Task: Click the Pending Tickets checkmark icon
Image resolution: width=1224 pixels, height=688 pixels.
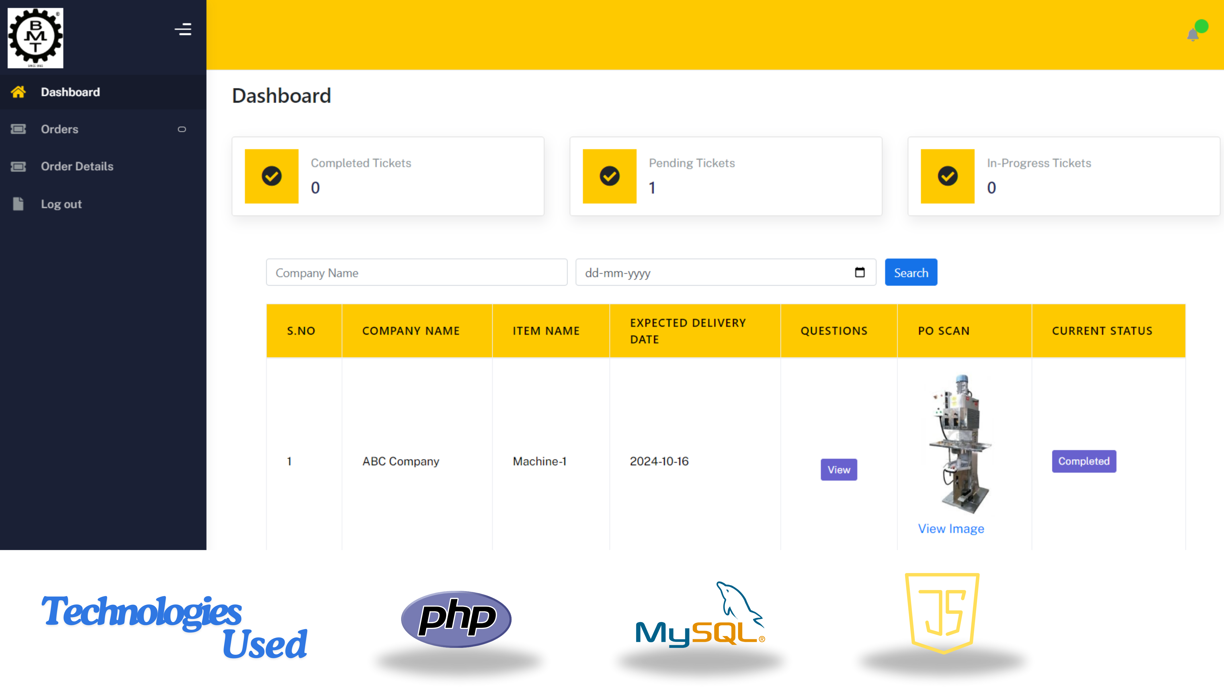Action: 609,176
